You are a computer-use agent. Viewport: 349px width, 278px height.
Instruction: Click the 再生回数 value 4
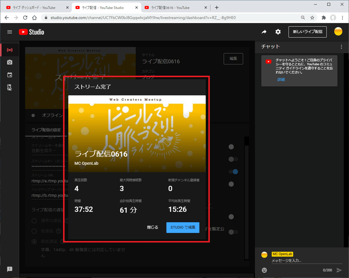(x=76, y=189)
